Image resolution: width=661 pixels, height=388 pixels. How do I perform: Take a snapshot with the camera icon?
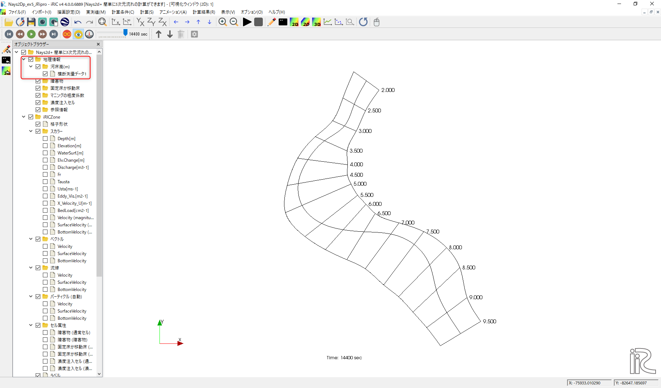tap(42, 22)
